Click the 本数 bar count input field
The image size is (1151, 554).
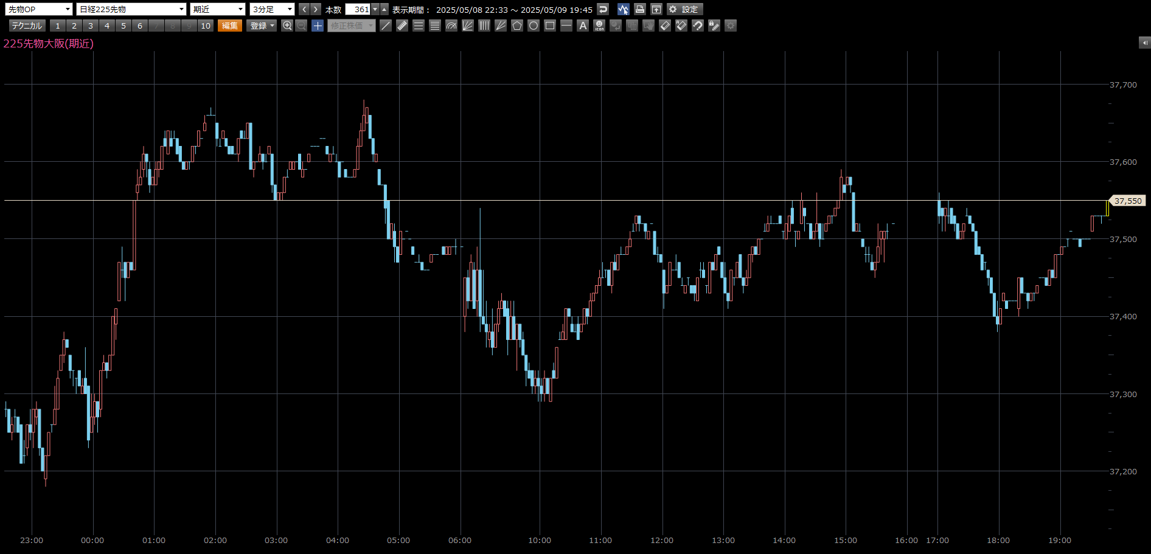358,9
